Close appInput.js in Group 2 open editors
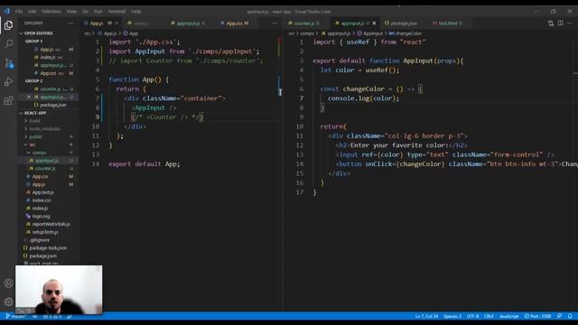Image resolution: width=578 pixels, height=325 pixels. pos(29,97)
